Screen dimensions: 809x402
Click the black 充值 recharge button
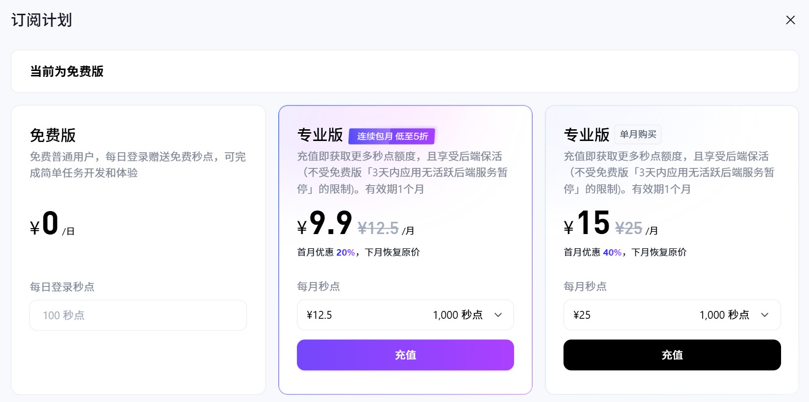[x=671, y=355]
